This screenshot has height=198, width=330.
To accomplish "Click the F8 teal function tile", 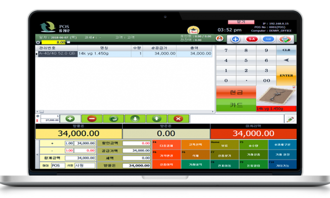I will (225, 164).
